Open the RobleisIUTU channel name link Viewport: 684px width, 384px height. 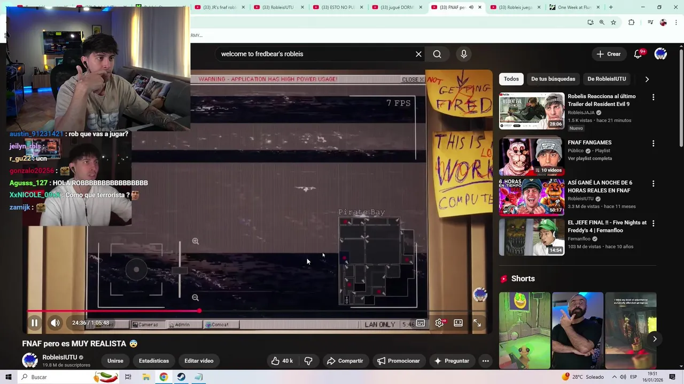point(60,357)
